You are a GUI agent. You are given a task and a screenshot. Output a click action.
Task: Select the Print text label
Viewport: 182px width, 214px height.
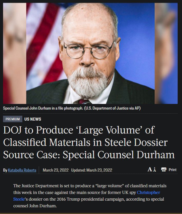(x=173, y=170)
